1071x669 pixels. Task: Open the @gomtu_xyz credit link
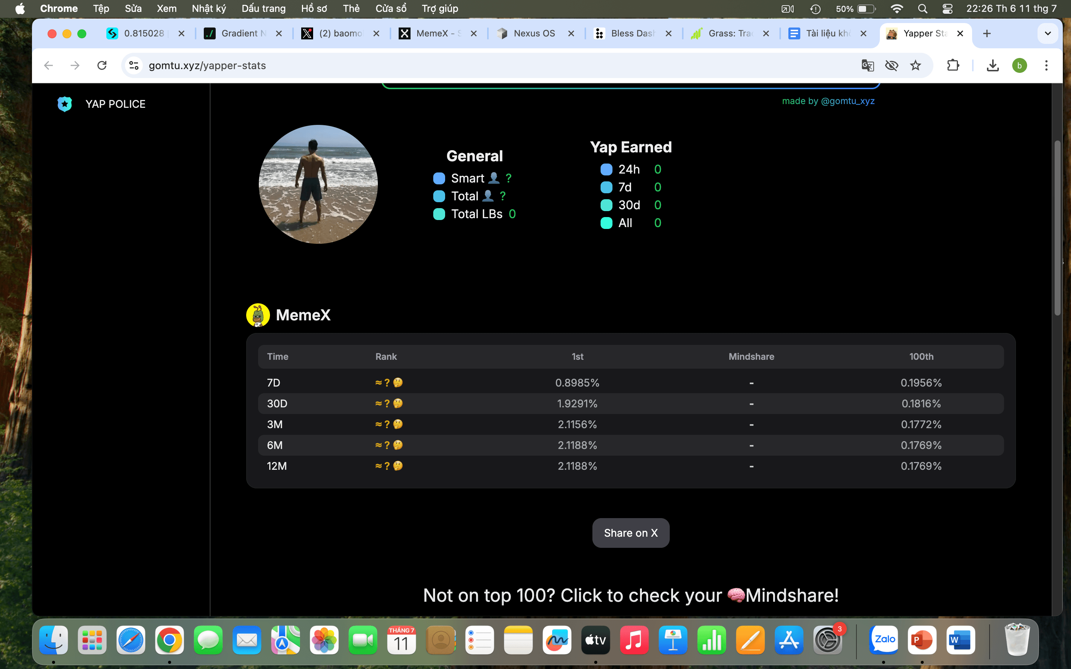[847, 101]
